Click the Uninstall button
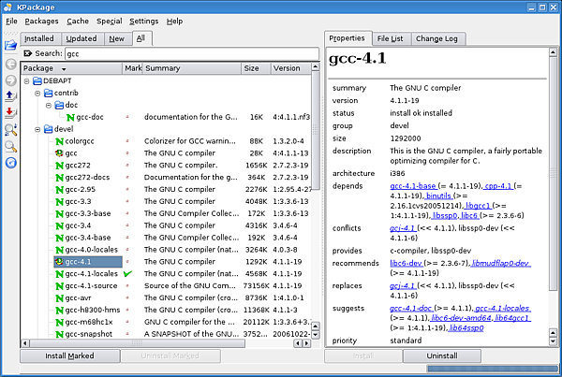Screen dimensions: 562x377 click(x=442, y=356)
